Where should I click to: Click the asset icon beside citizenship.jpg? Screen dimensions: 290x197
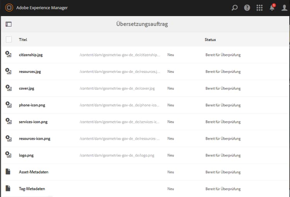[9, 55]
